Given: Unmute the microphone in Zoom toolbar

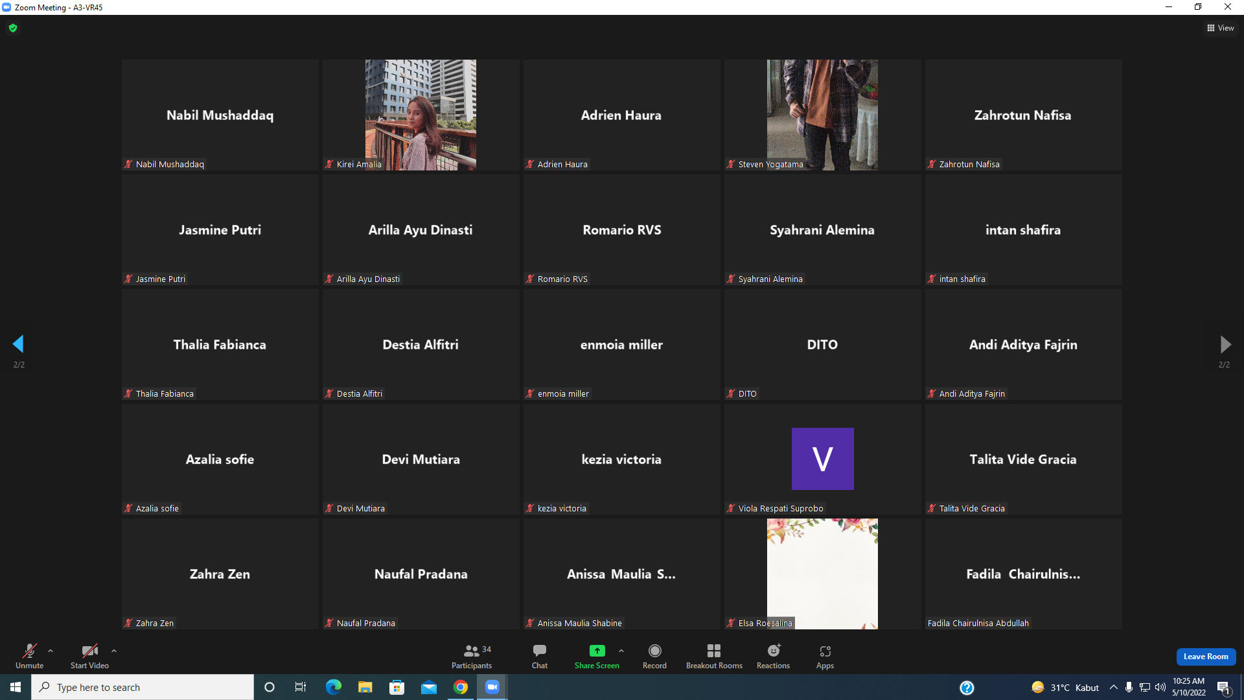Looking at the screenshot, I should point(29,656).
